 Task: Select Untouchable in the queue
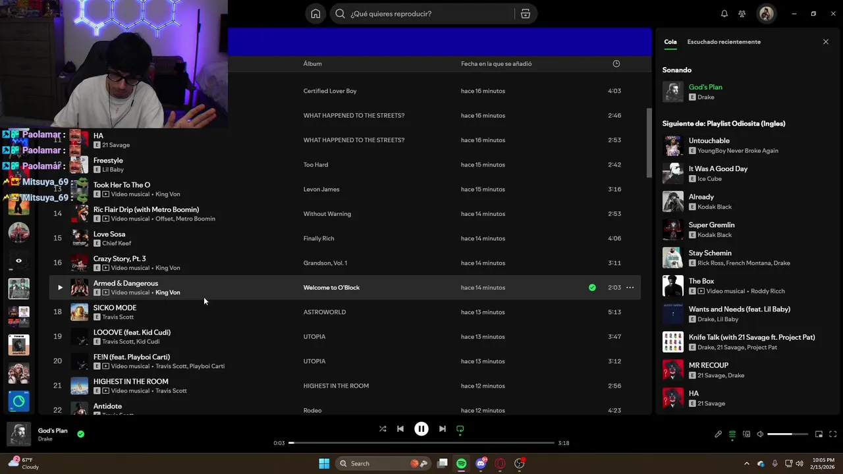[709, 141]
